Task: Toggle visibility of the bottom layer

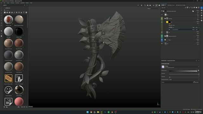Action: click(162, 44)
